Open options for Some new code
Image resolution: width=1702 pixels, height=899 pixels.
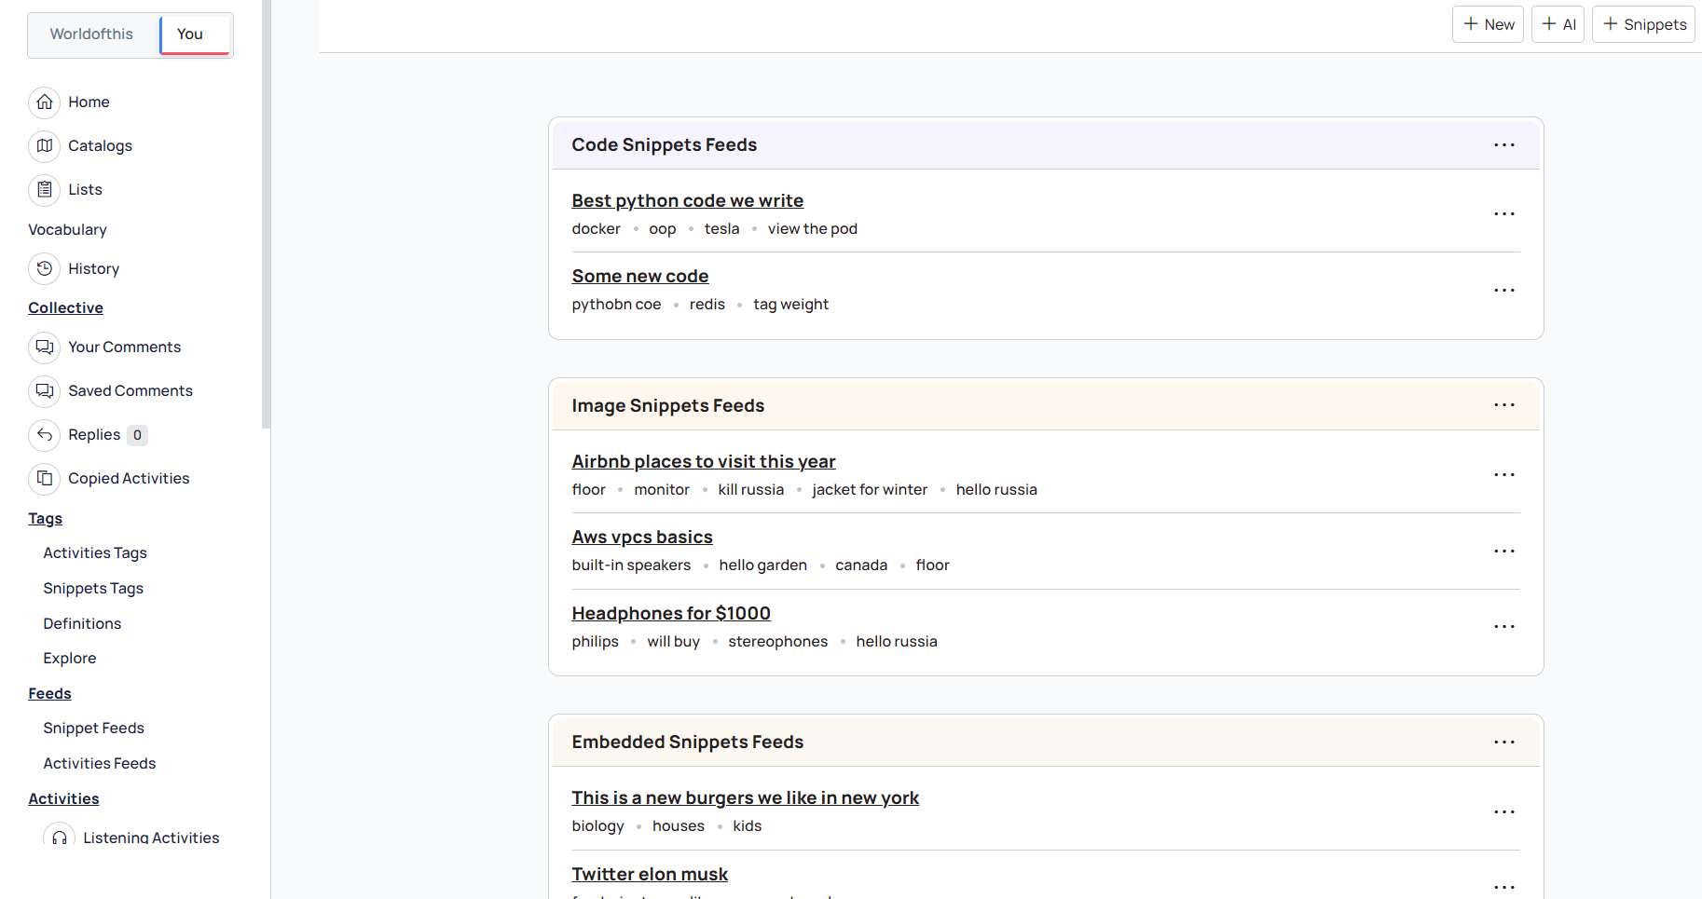coord(1503,291)
